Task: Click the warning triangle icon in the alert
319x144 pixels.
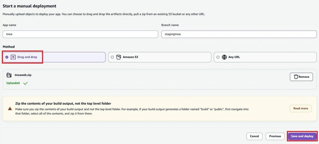Action: coord(10,109)
